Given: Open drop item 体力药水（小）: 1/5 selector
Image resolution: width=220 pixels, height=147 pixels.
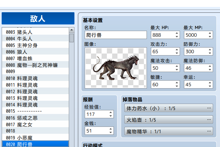Looking at the screenshot, I should point(169,108).
